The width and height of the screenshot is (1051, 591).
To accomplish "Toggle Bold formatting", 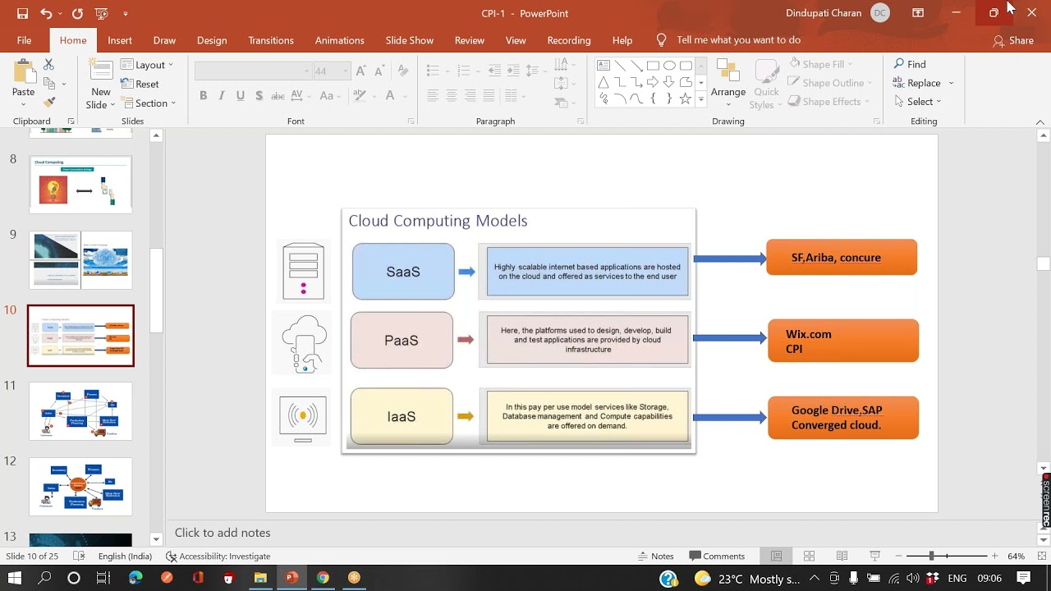I will click(x=203, y=95).
